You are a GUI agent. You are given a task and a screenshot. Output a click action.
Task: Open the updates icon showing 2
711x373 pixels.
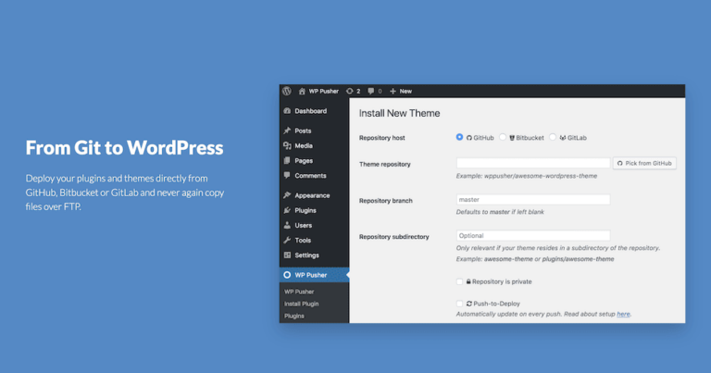point(350,92)
